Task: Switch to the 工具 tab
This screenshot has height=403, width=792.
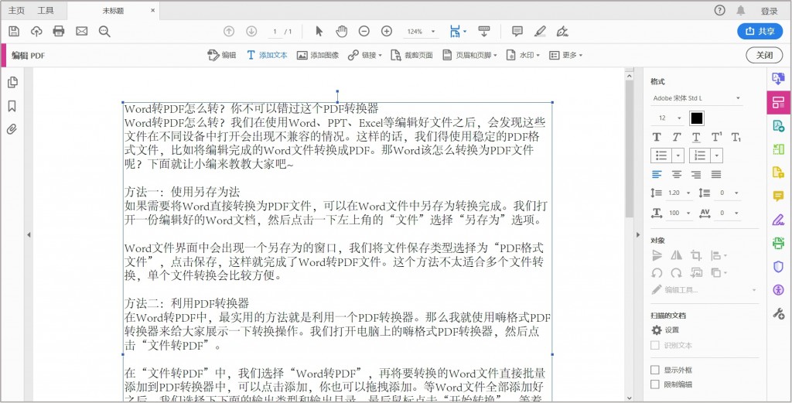Action: click(x=46, y=10)
